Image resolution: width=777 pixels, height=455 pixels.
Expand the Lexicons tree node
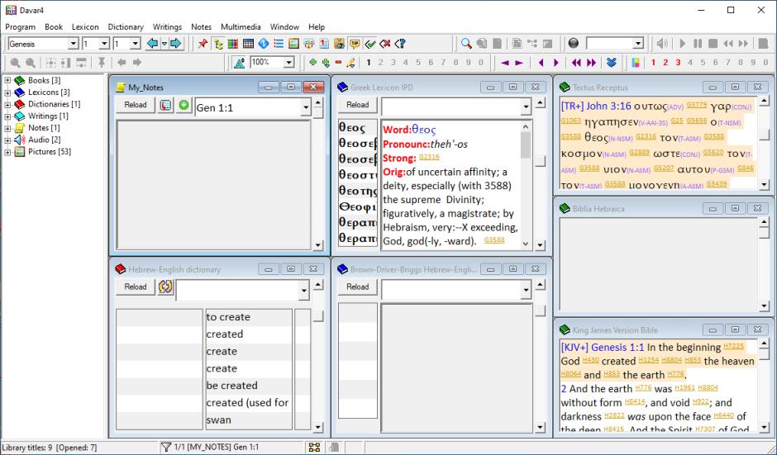(7, 92)
